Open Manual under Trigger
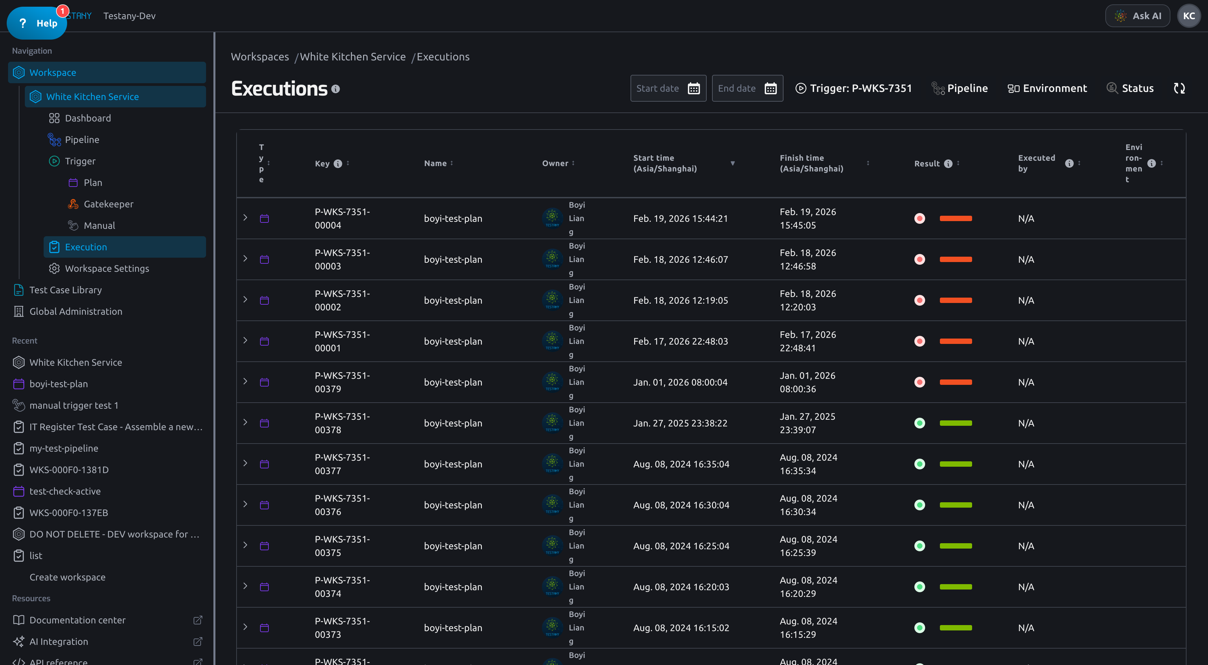 coord(99,225)
